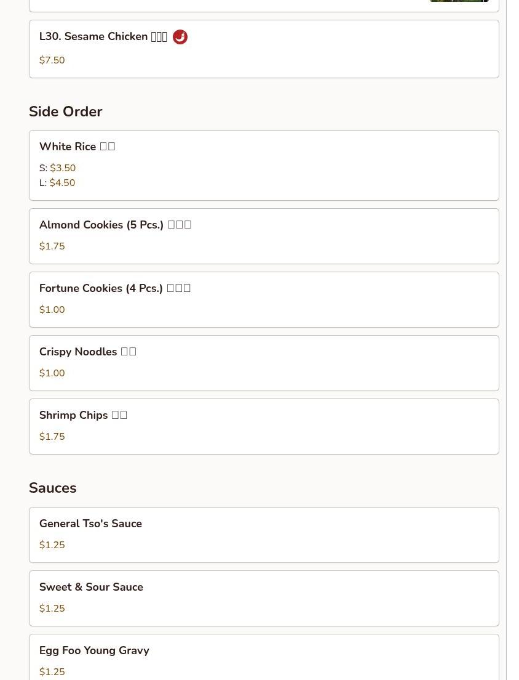This screenshot has width=519, height=680.
Task: Click the Fortune Cookies $1.00 price
Action: 52,310
